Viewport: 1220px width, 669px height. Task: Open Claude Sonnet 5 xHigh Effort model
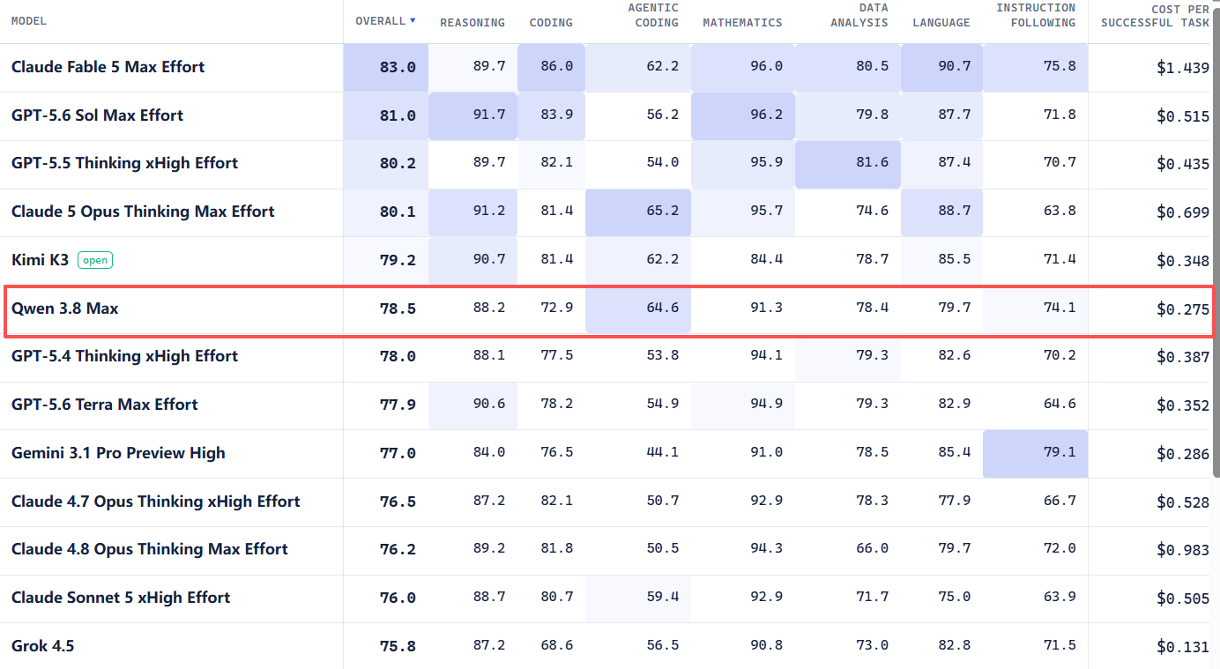[x=121, y=598]
